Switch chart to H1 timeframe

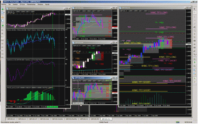click(3, 44)
